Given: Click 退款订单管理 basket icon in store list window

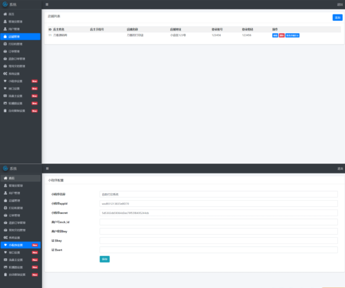Looking at the screenshot, I should [5, 58].
